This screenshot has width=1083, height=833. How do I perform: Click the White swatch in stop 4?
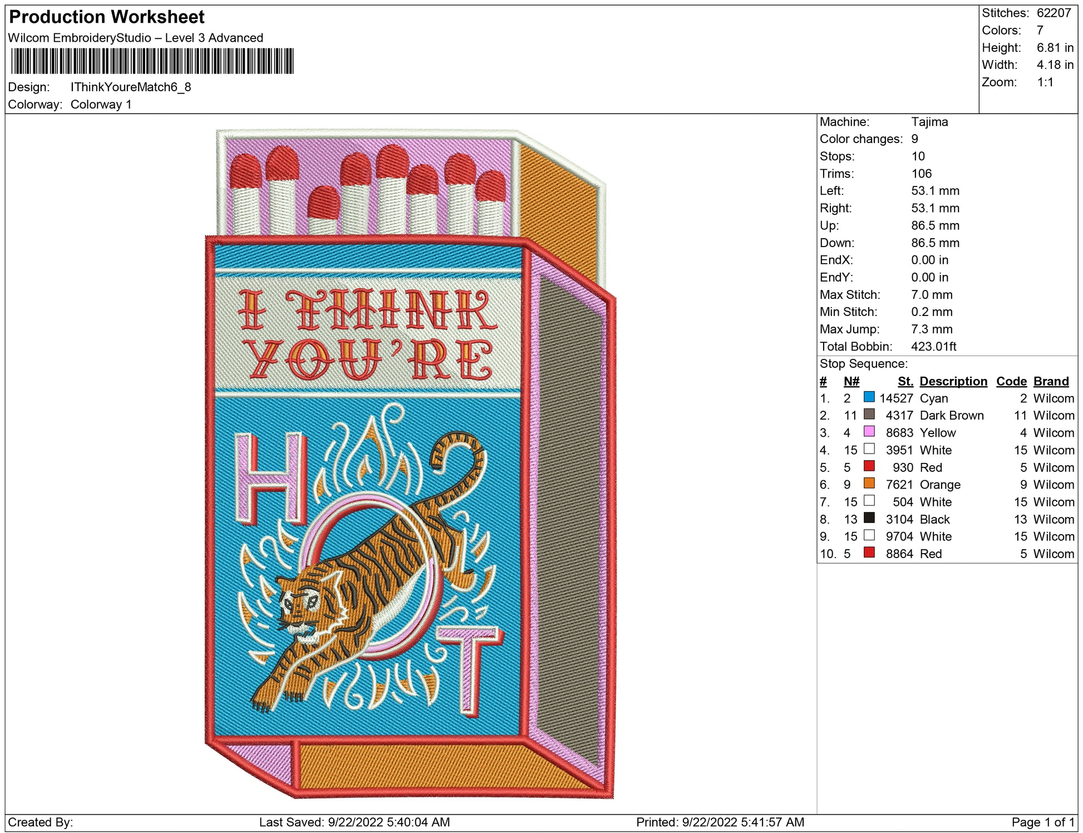tap(869, 449)
